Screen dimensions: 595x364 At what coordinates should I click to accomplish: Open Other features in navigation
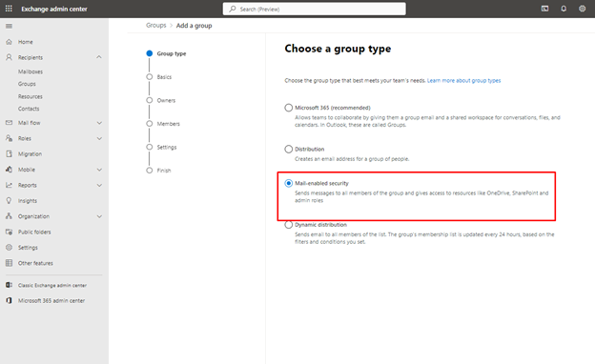35,263
